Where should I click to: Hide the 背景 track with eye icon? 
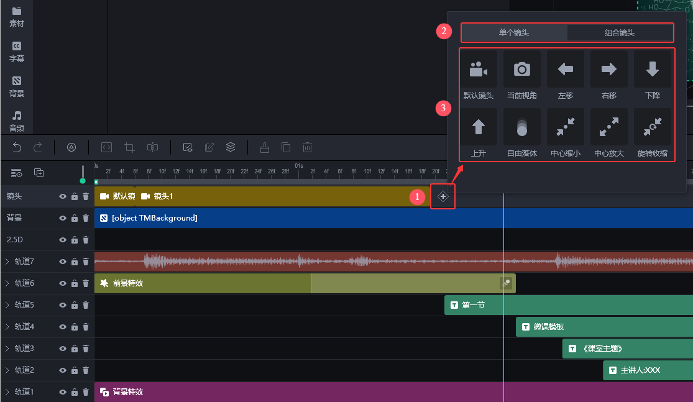click(63, 218)
